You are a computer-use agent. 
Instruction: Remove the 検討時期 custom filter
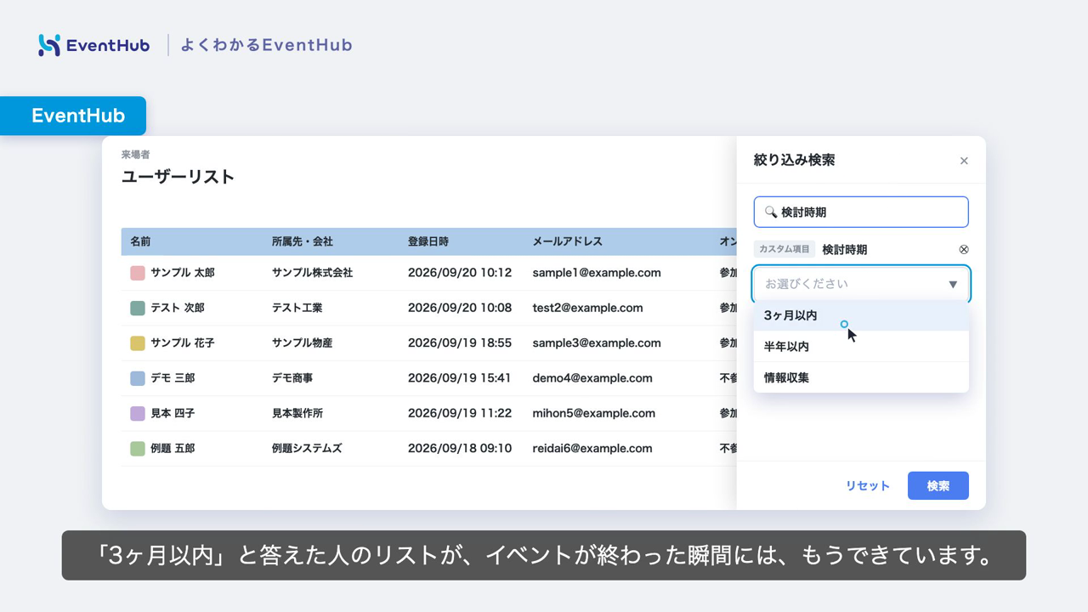(x=964, y=250)
